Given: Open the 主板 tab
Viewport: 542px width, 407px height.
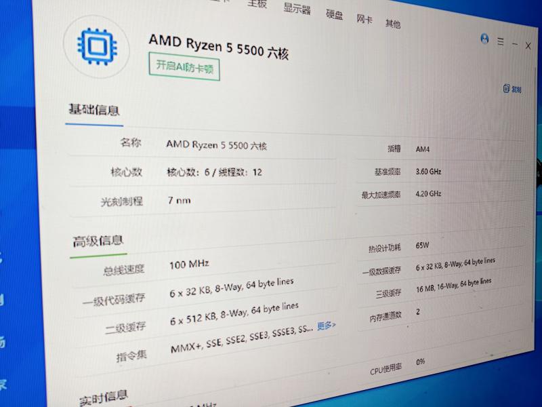Looking at the screenshot, I should pos(257,4).
